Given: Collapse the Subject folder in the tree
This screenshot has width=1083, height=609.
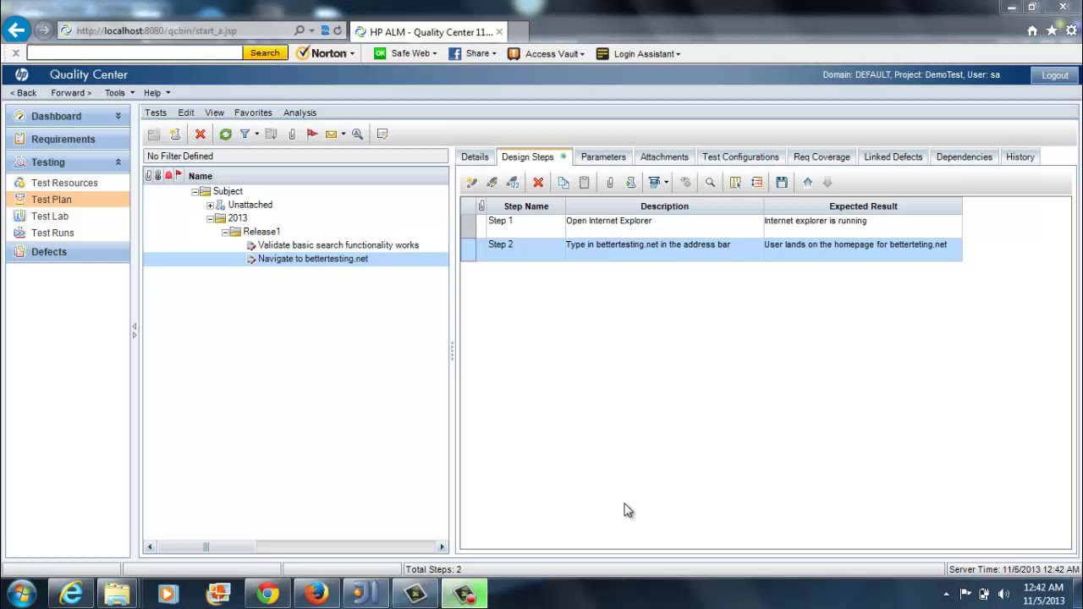Looking at the screenshot, I should point(195,191).
